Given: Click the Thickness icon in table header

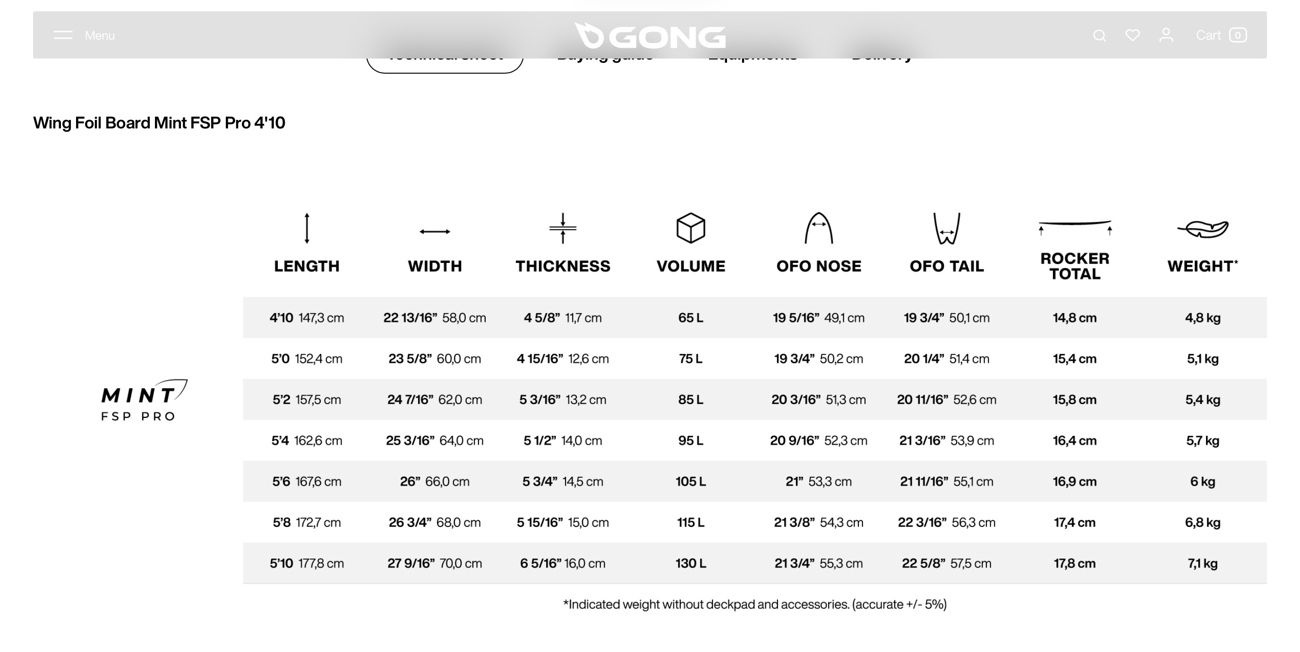Looking at the screenshot, I should 563,229.
